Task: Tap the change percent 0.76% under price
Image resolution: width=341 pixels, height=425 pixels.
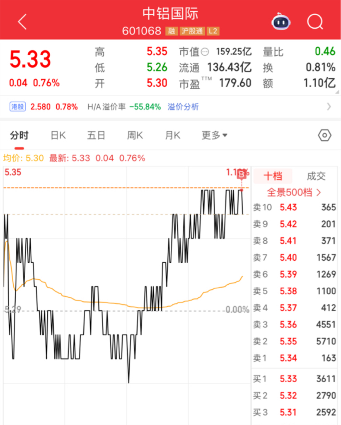Action: [46, 83]
